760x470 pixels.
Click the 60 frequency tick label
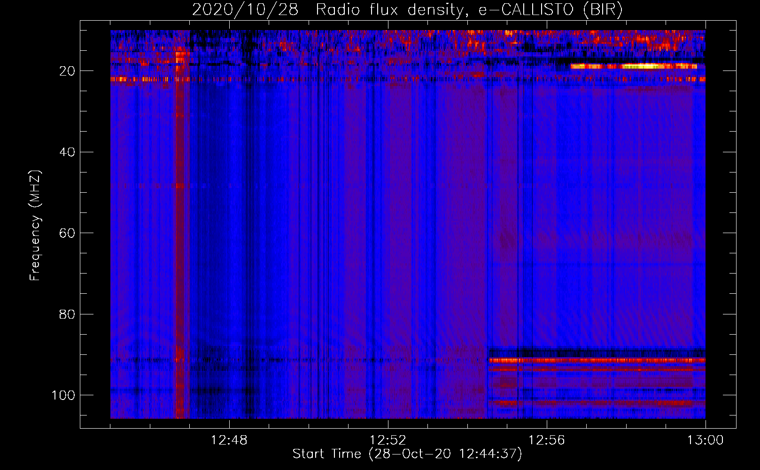click(x=67, y=233)
